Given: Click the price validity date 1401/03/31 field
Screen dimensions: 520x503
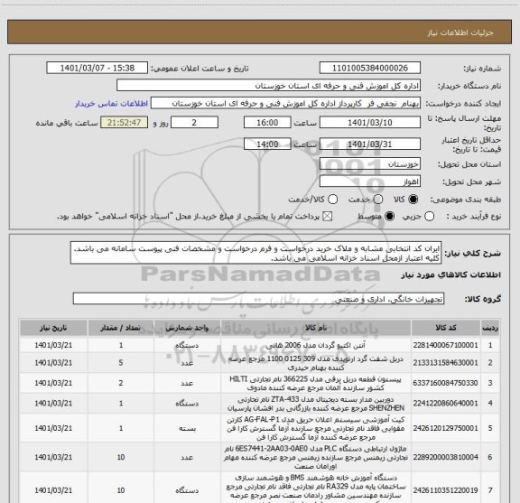Looking at the screenshot, I should pyautogui.click(x=370, y=144).
